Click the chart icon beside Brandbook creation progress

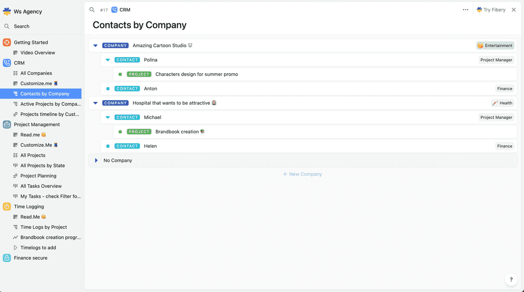pos(16,237)
